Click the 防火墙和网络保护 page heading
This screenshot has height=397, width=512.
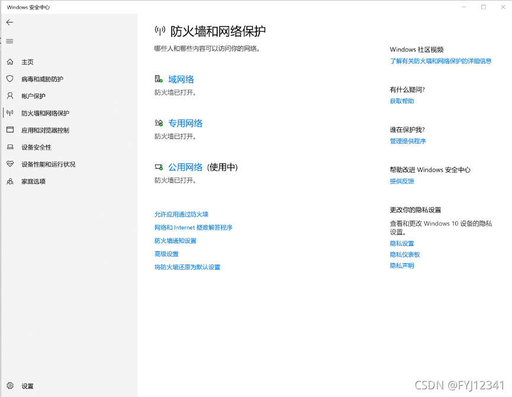[218, 31]
